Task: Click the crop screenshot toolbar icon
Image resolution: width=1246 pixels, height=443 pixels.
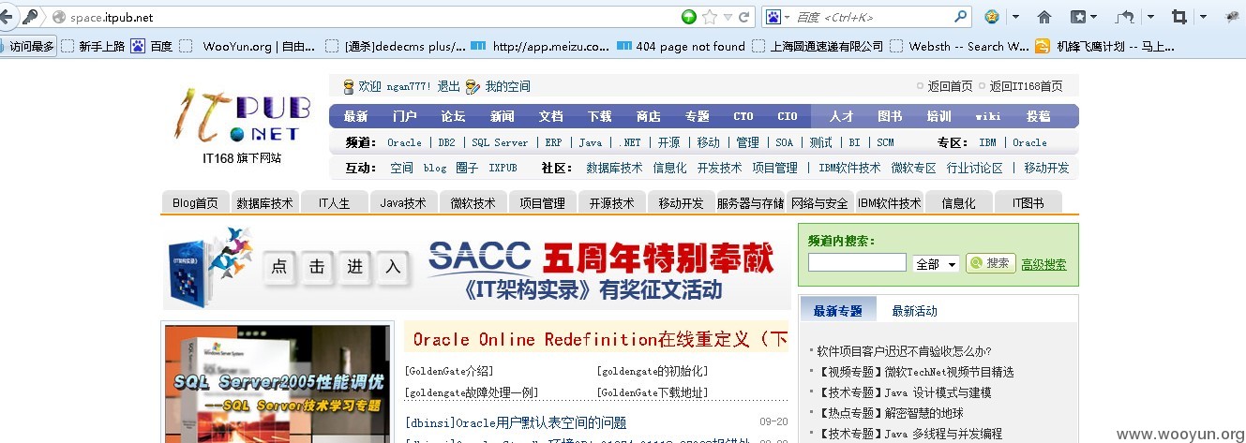Action: click(1178, 17)
